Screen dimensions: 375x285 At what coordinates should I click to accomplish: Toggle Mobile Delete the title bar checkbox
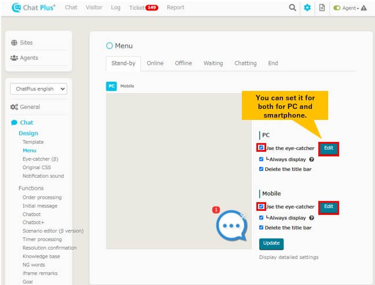tap(261, 227)
